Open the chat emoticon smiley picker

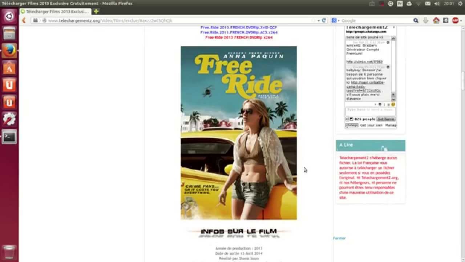pyautogui.click(x=393, y=104)
